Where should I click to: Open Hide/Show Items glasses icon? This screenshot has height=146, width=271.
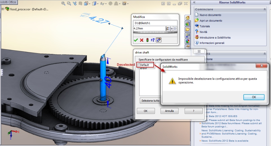point(102,3)
